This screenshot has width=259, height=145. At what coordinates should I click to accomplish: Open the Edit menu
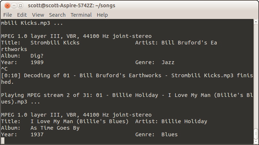click(x=22, y=15)
